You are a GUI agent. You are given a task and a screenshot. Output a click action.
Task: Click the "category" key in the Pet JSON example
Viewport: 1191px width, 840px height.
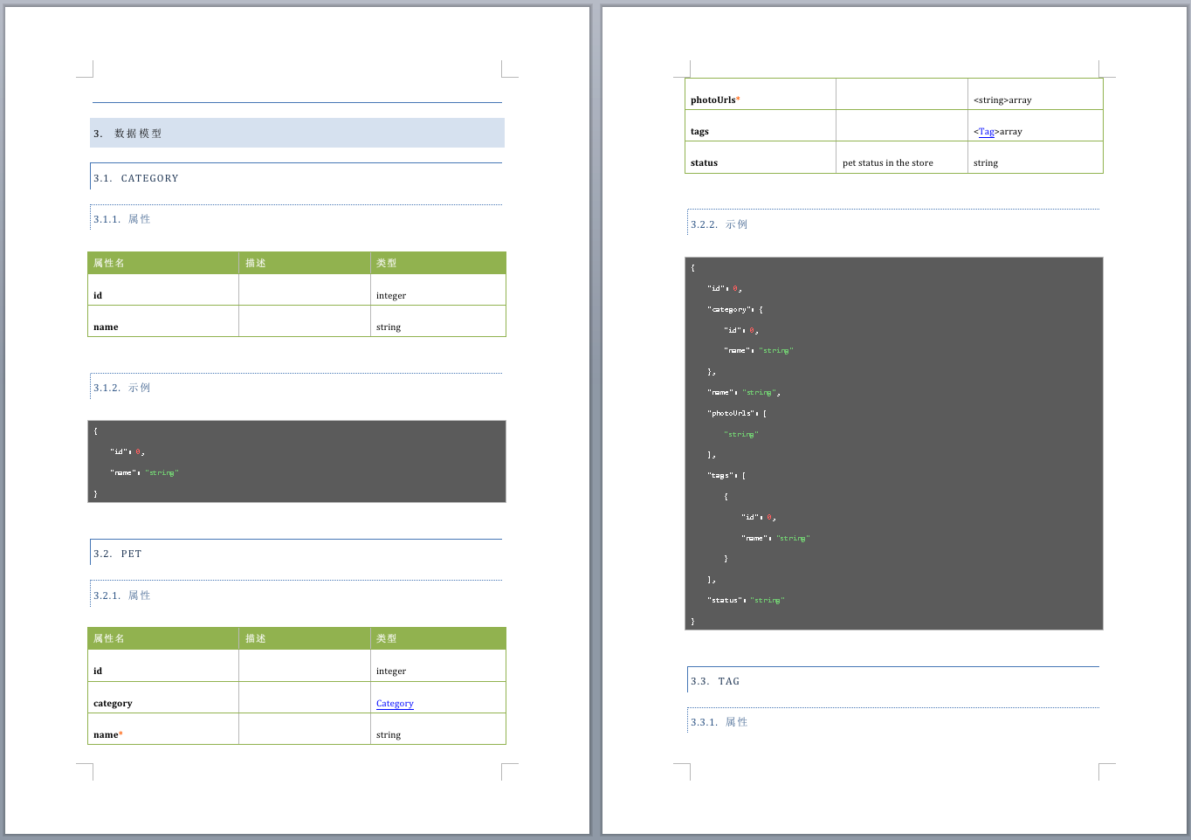pos(730,309)
